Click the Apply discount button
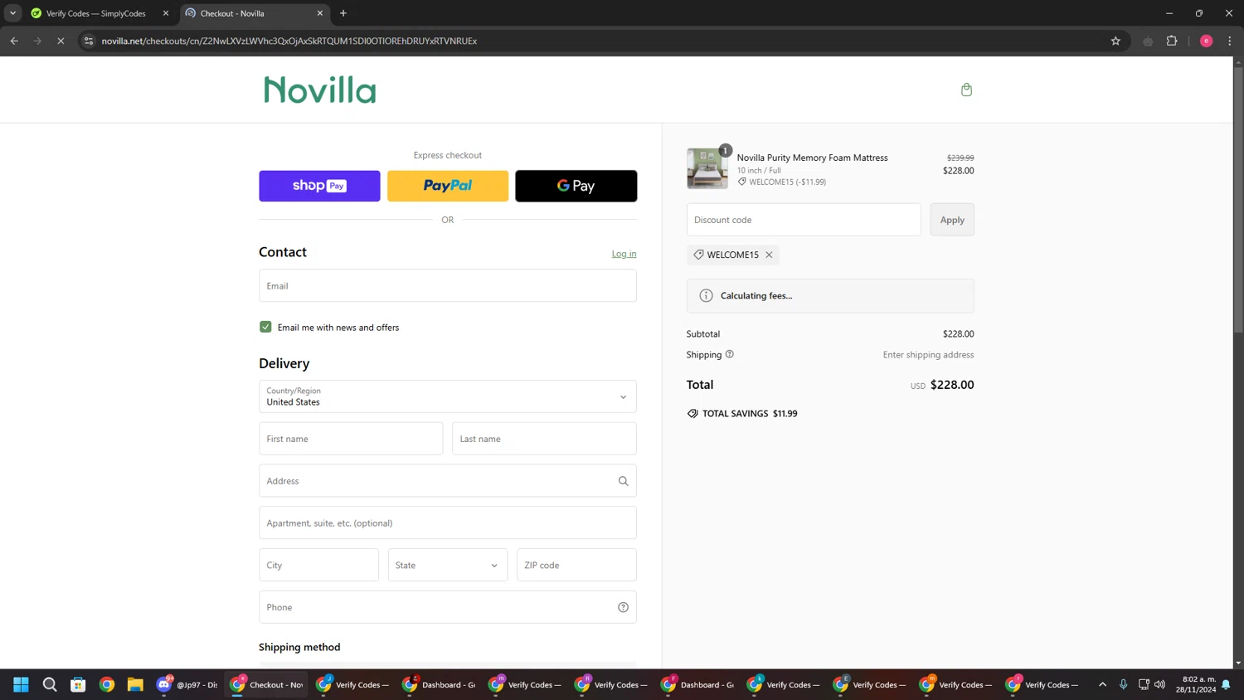The image size is (1244, 700). [952, 220]
